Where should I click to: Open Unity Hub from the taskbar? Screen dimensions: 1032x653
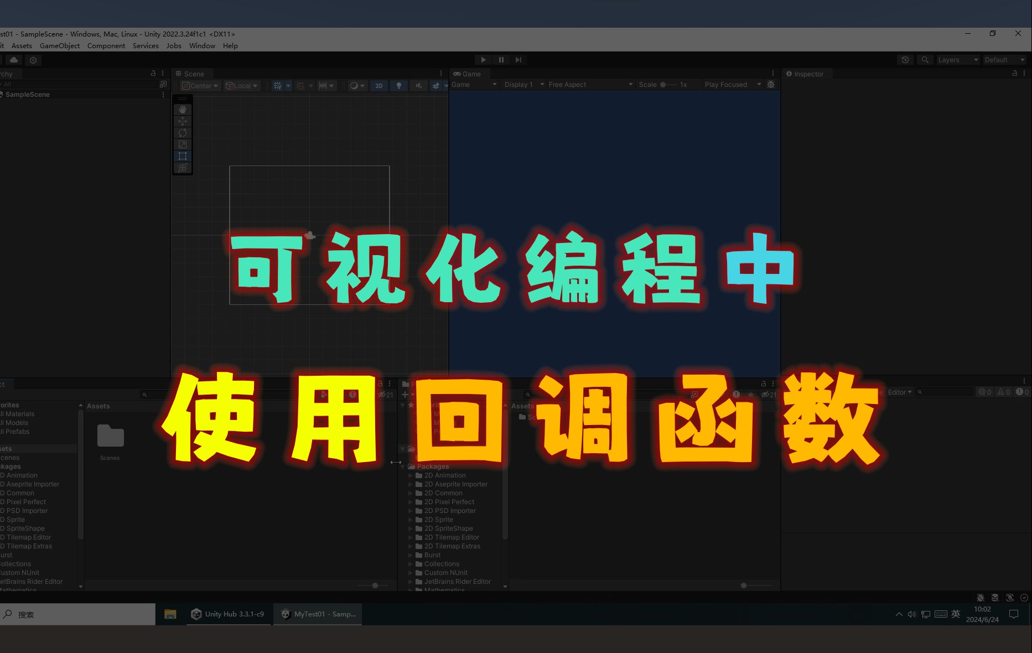[228, 614]
